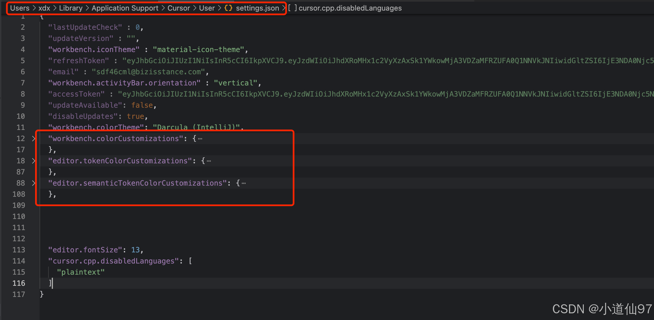Place cursor on the "plaintext" string
Viewport: 654px width, 320px height.
[x=81, y=272]
